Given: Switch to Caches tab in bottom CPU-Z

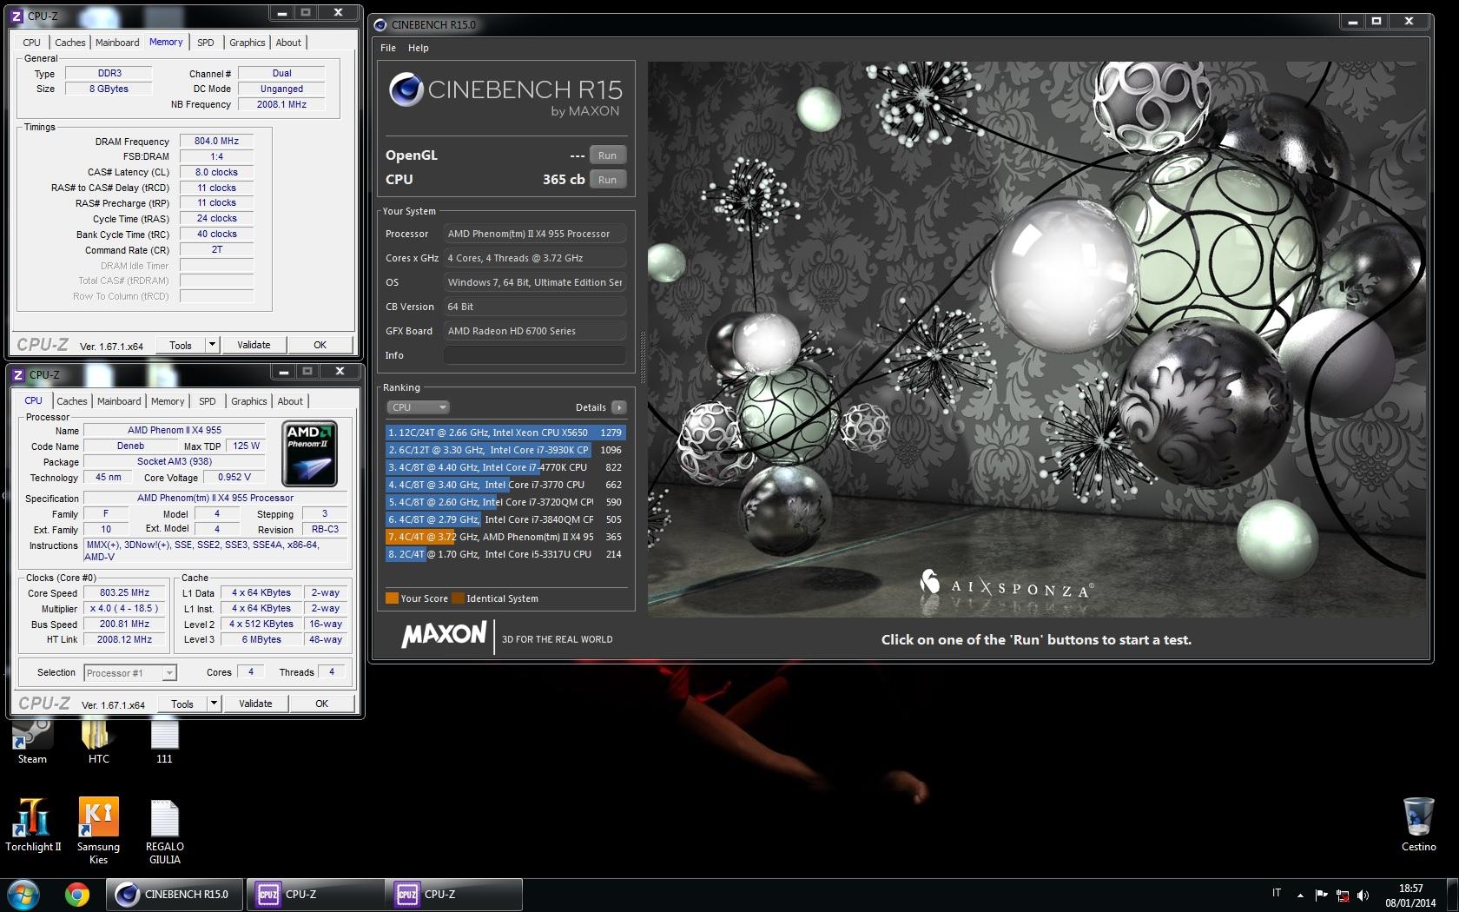Looking at the screenshot, I should click(72, 401).
